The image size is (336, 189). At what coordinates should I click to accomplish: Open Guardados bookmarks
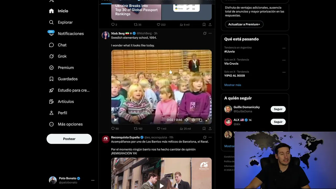(63, 79)
